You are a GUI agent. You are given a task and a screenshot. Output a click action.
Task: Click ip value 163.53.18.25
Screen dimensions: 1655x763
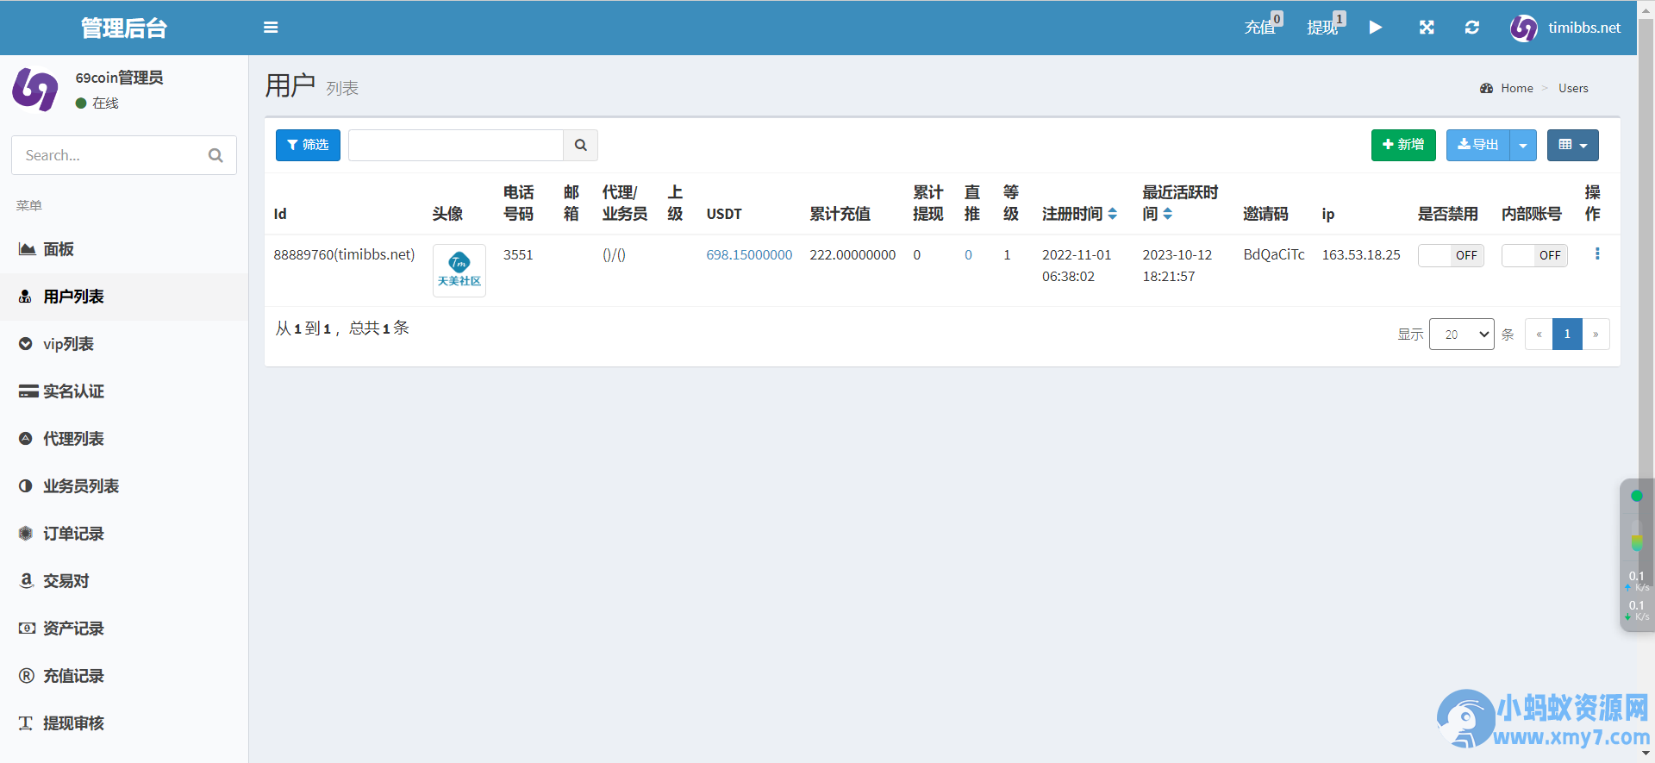pyautogui.click(x=1361, y=255)
